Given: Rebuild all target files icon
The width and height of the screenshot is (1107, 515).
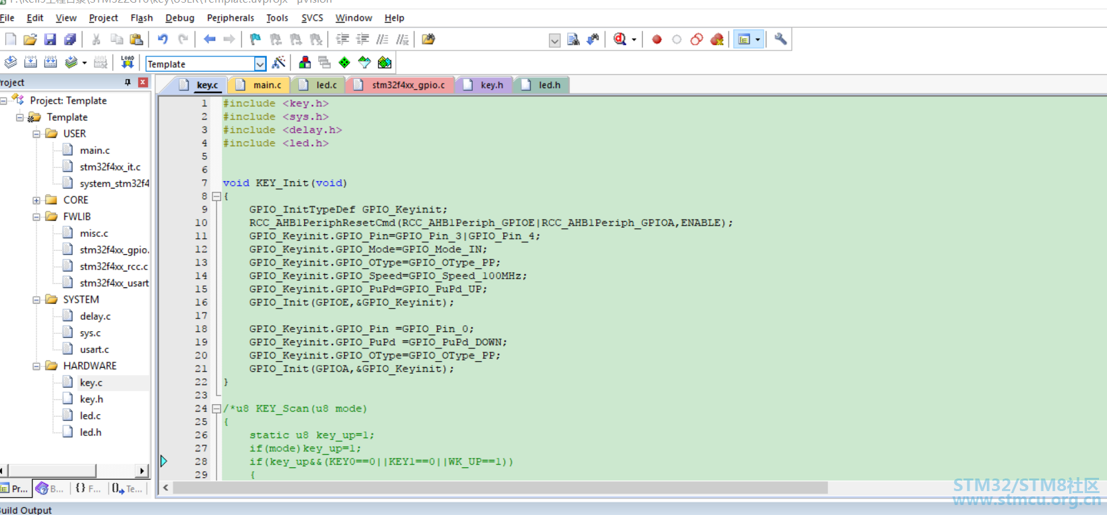Looking at the screenshot, I should coord(50,63).
